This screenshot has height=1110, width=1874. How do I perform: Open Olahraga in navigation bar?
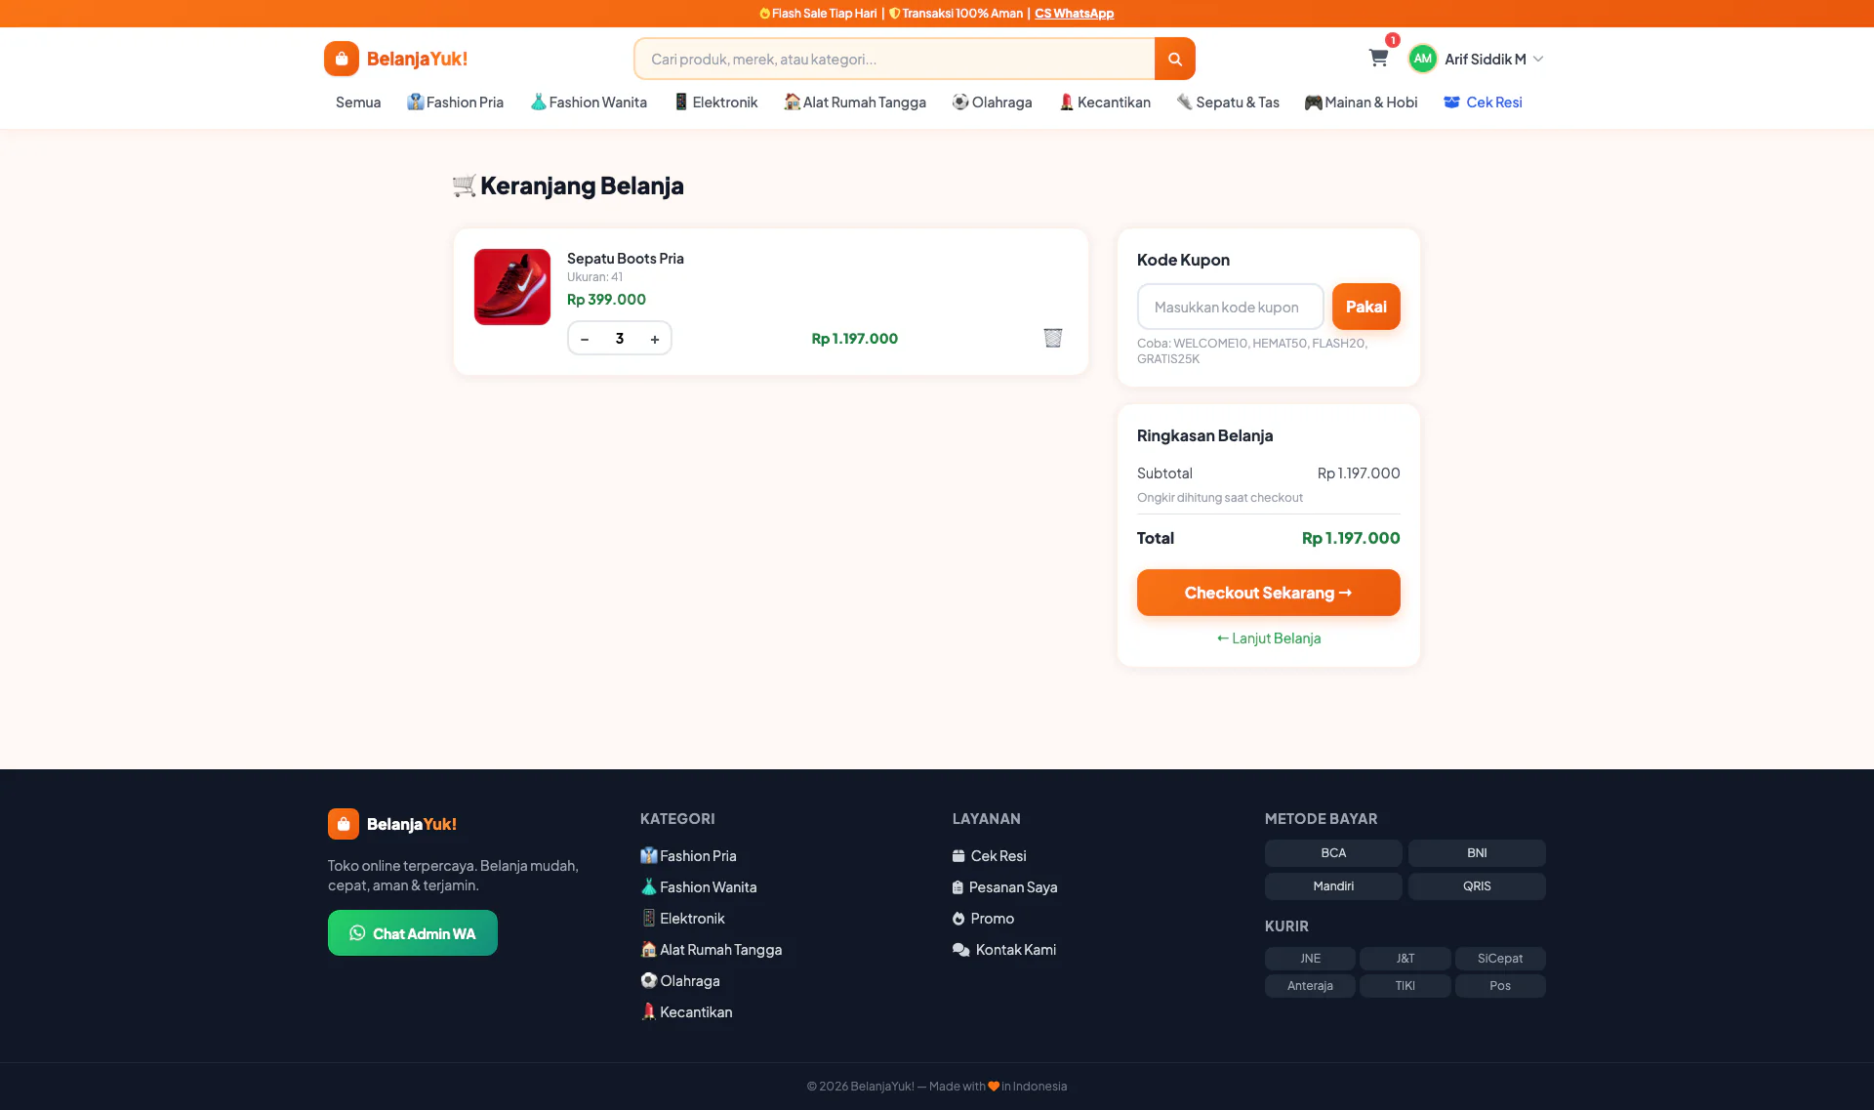coord(993,103)
